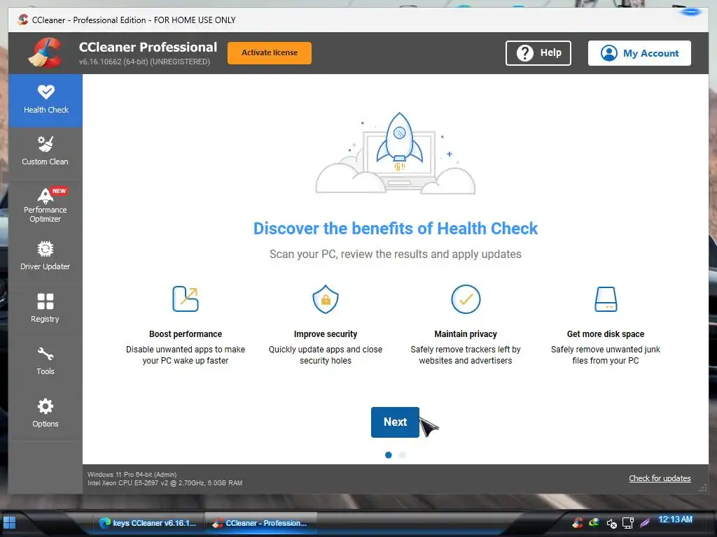Click 'Windows 11 Pro 64-bit (Admin)' status text
The image size is (717, 537).
pos(132,475)
